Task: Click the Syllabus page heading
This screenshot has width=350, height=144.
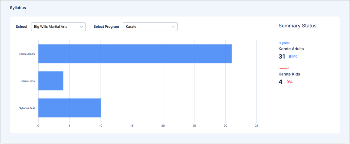Action: [18, 8]
